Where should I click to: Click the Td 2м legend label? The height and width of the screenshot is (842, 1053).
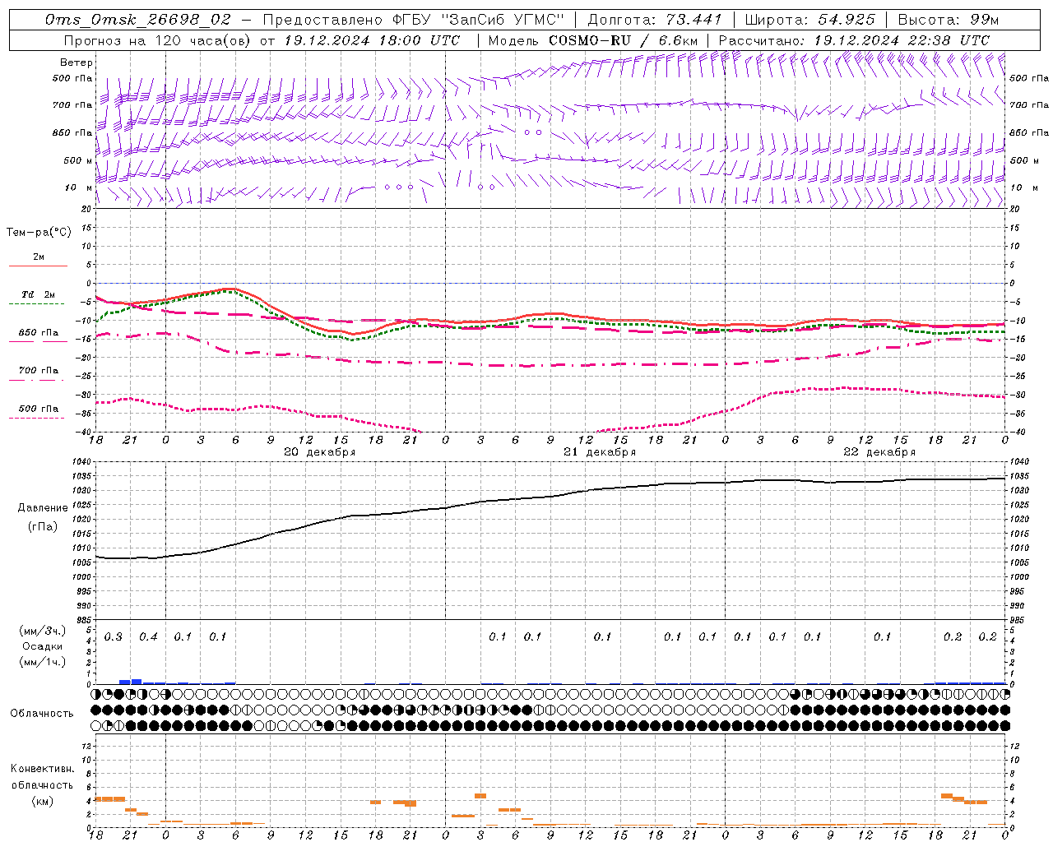click(x=39, y=294)
